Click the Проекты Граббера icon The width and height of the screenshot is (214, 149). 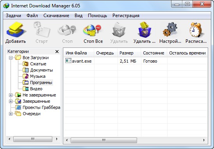(x=18, y=107)
